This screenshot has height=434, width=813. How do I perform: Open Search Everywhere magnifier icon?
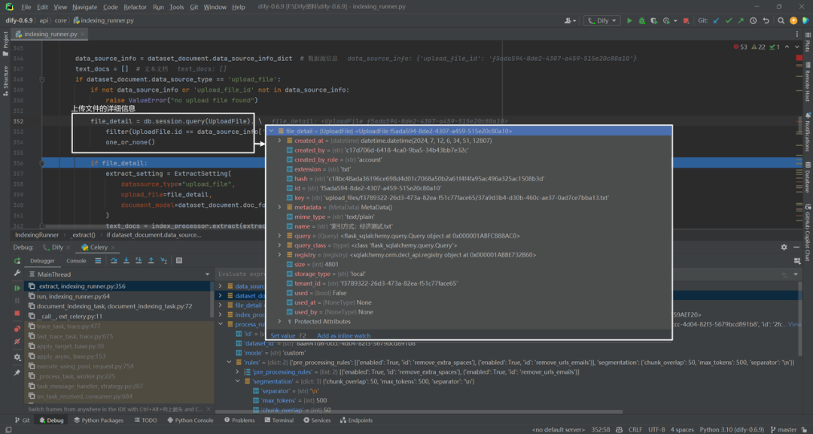point(781,21)
